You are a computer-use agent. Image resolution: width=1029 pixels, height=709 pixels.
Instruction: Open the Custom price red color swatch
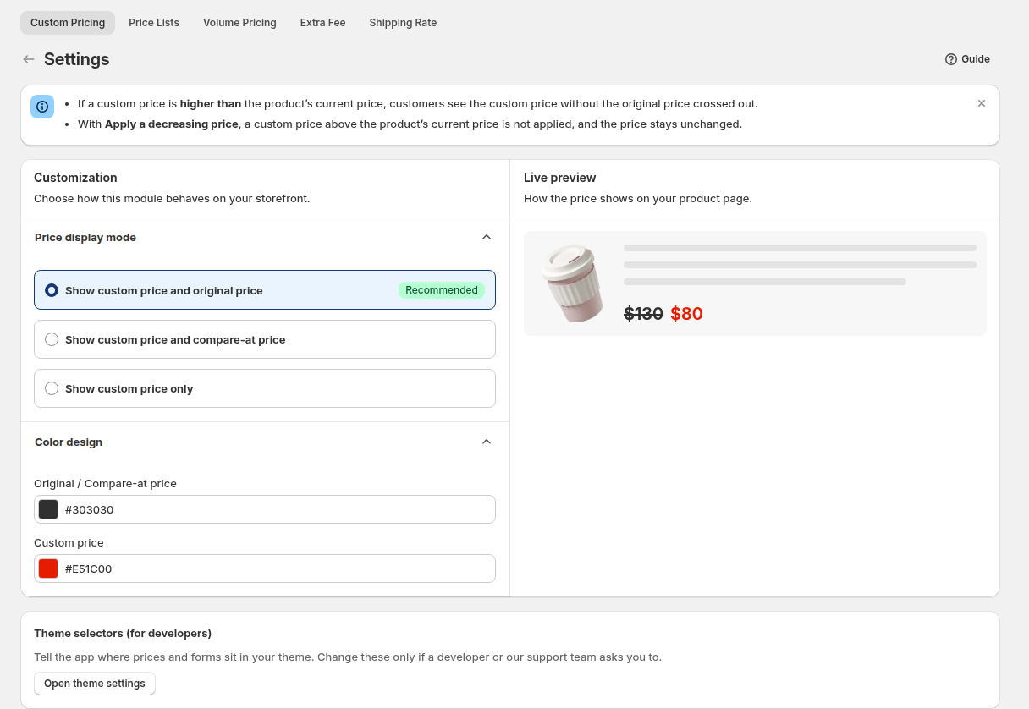(48, 569)
